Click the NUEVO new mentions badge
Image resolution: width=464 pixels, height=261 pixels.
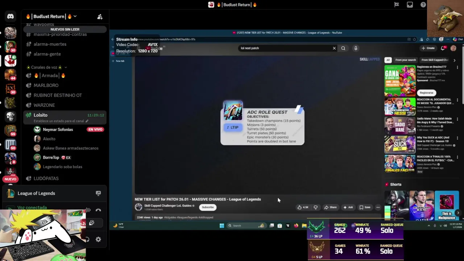click(x=11, y=179)
